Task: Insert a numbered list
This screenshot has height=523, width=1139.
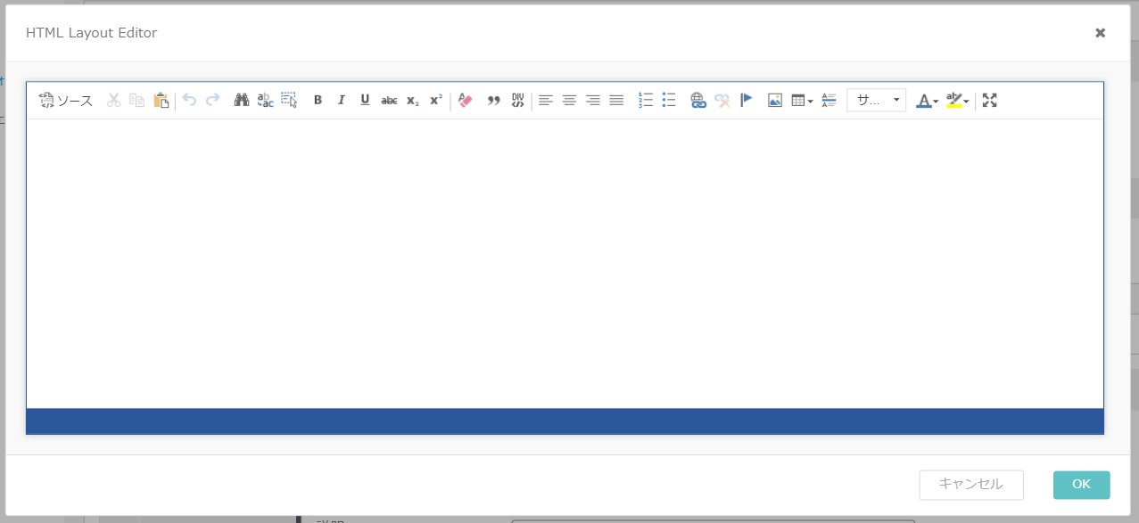Action: [x=646, y=101]
